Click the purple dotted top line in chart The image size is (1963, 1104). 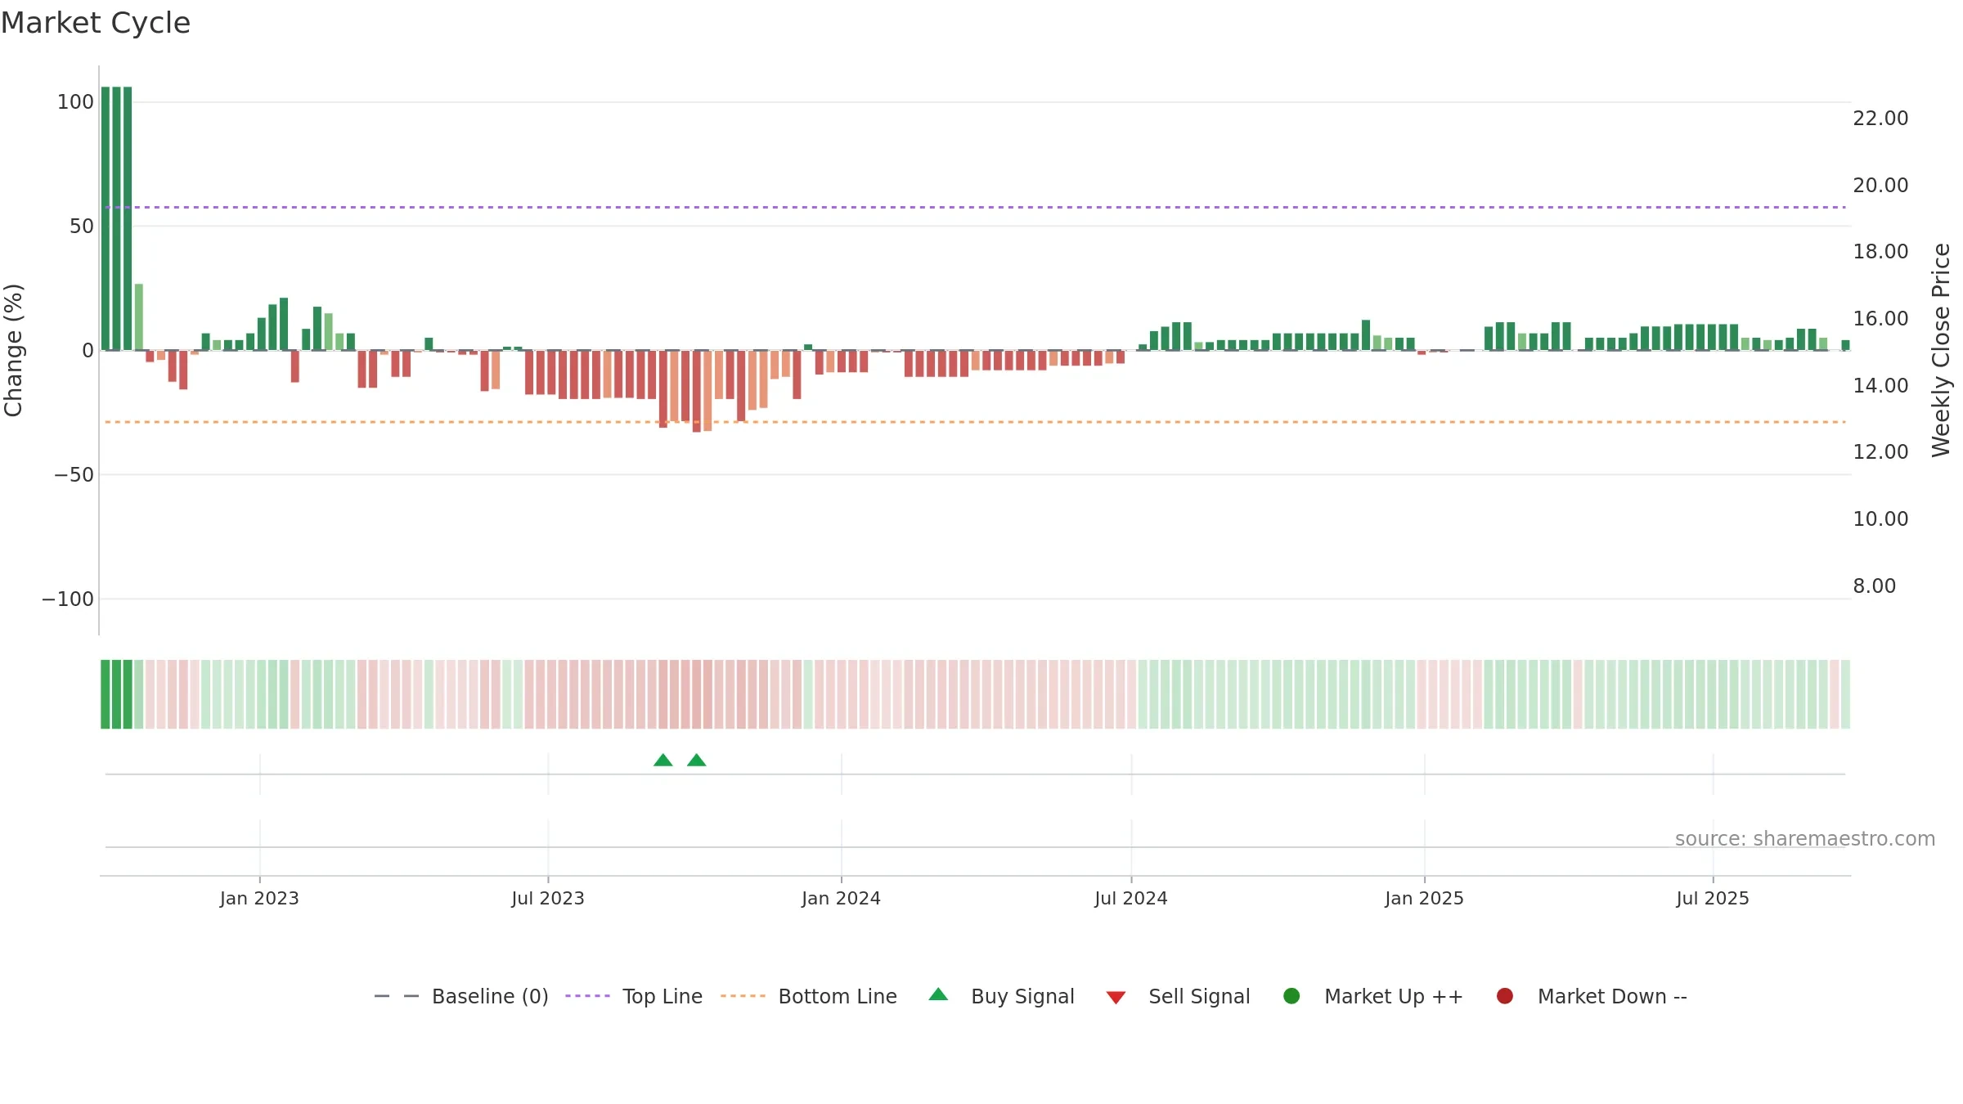coord(975,208)
